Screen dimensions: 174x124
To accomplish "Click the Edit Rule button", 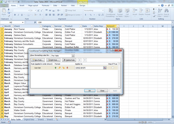I will click(53, 60).
